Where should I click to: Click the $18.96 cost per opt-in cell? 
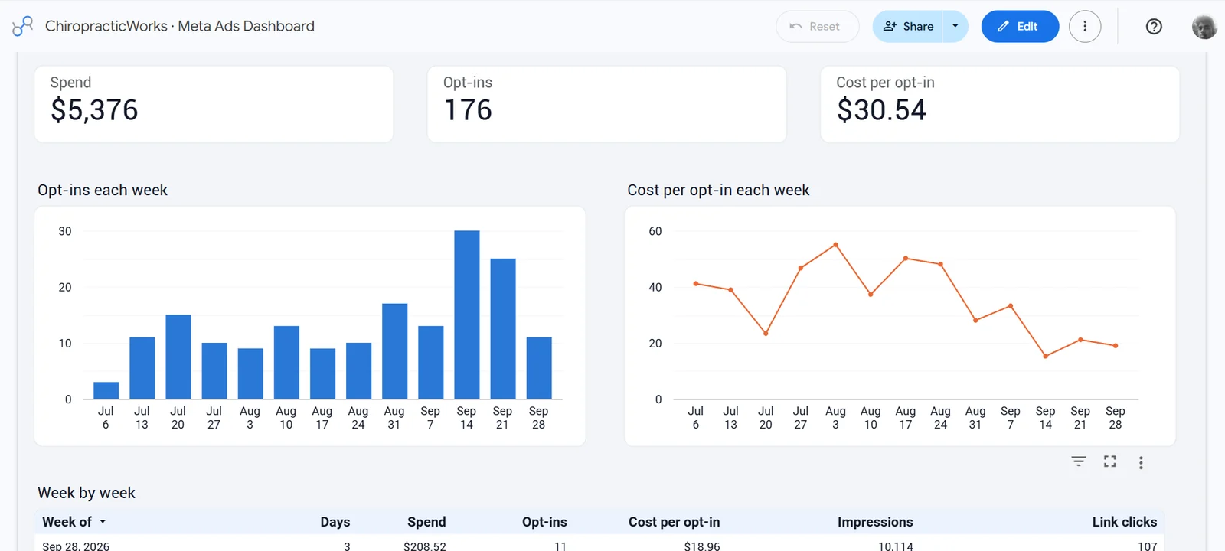(x=702, y=546)
